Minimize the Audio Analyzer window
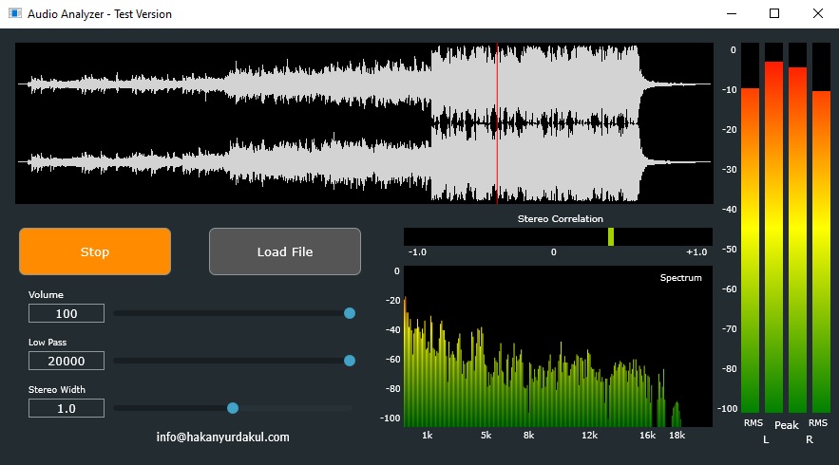The image size is (839, 465). tap(731, 14)
